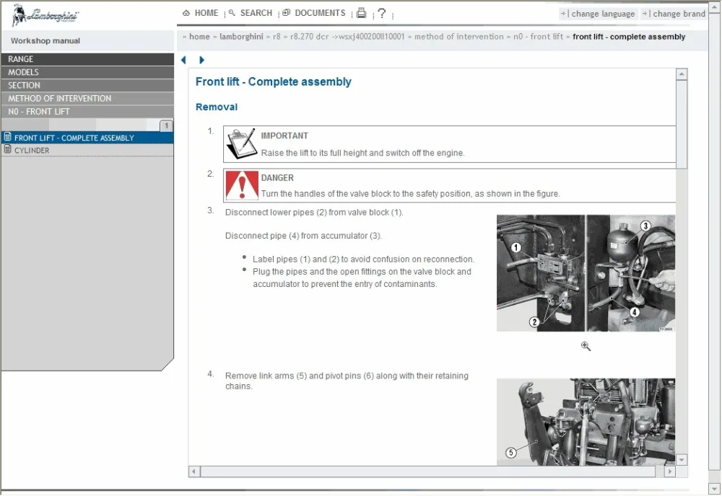722x496 pixels.
Task: Click 'Label pipes (1) and (2)' bullet
Action: 363,260
